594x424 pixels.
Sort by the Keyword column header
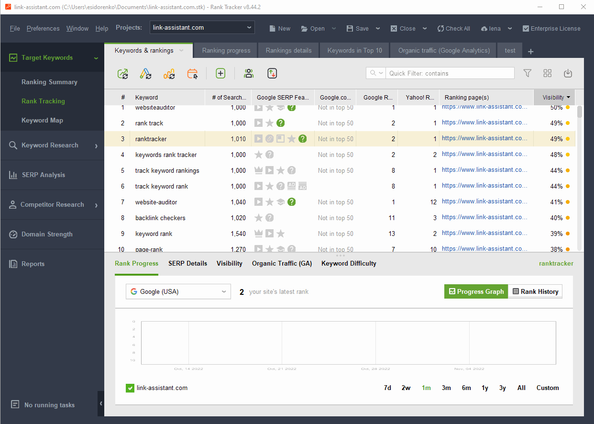167,97
